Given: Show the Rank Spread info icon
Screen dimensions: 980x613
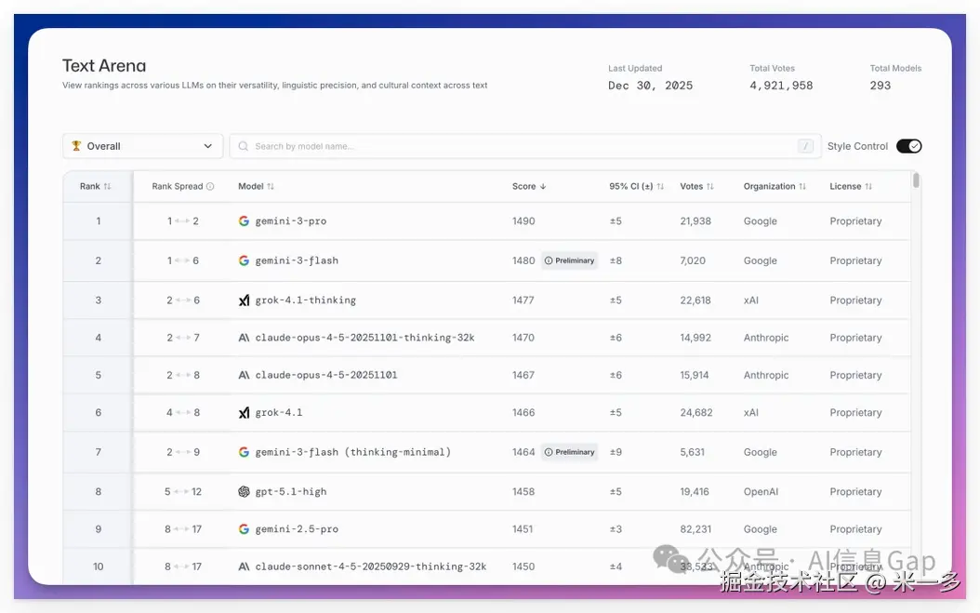Looking at the screenshot, I should pyautogui.click(x=210, y=186).
